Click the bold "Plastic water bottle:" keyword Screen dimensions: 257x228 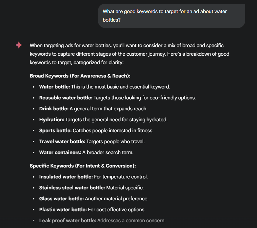coord(63,209)
